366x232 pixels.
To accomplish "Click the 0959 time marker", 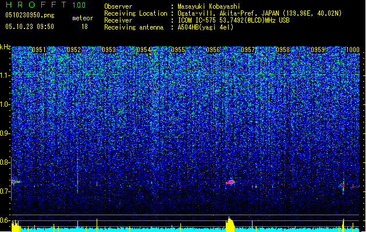I will tap(318, 50).
